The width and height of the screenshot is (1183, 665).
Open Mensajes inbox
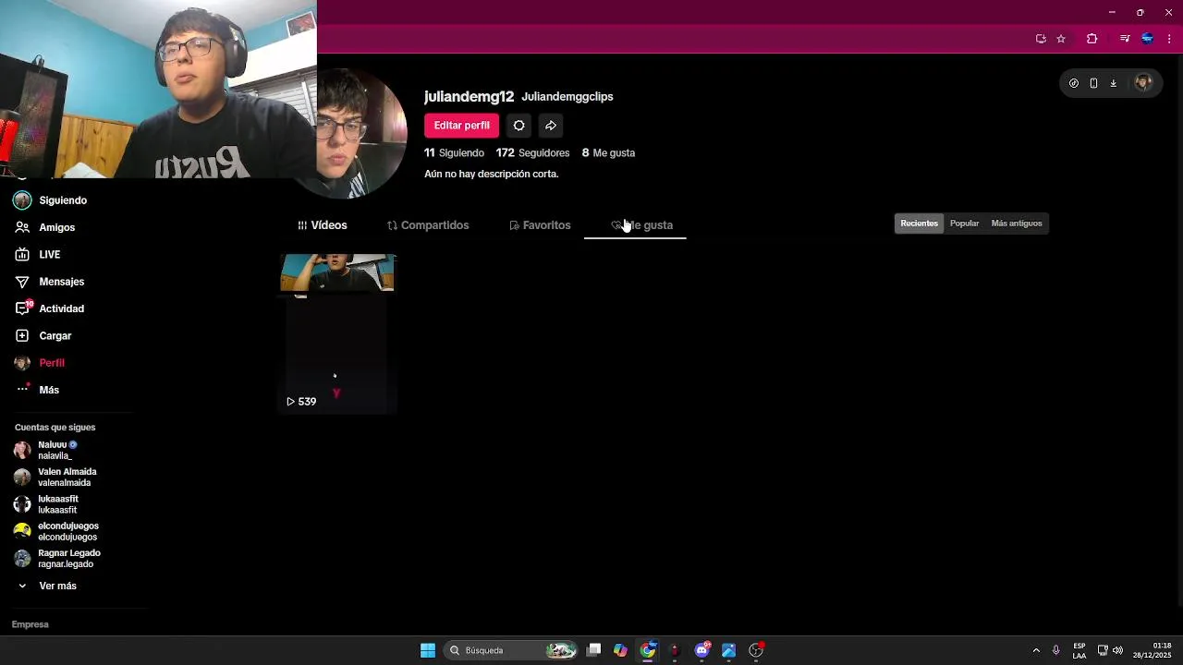pos(50,282)
